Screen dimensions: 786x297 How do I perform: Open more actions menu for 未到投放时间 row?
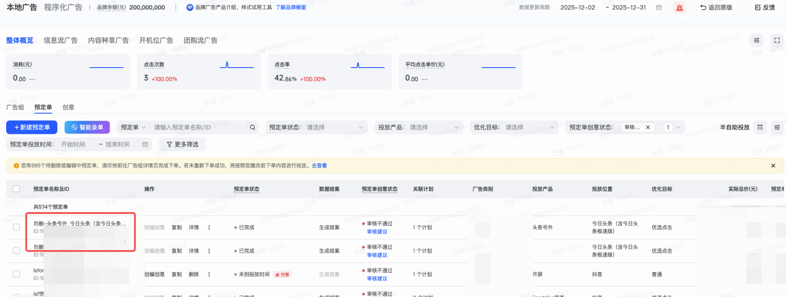209,274
